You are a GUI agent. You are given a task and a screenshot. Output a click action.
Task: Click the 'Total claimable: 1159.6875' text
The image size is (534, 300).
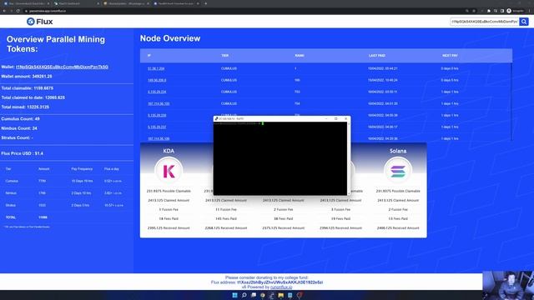(28, 88)
